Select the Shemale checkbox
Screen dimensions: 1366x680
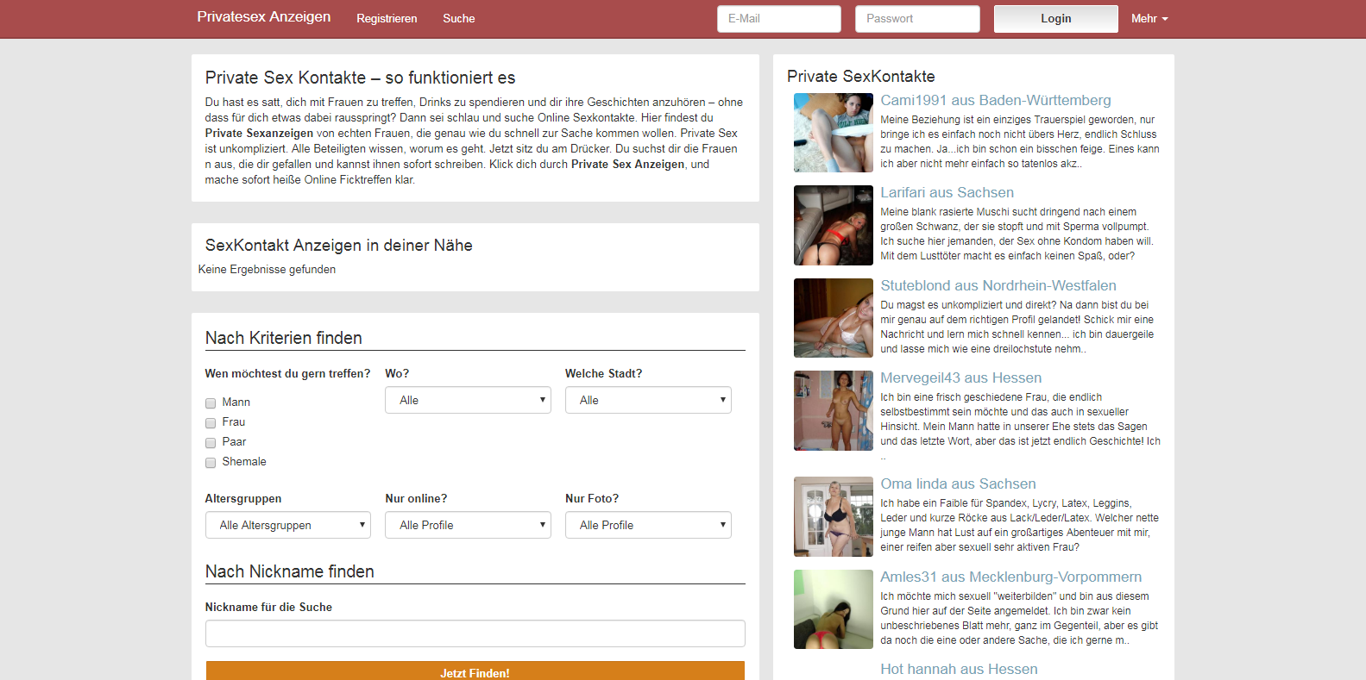pyautogui.click(x=211, y=463)
